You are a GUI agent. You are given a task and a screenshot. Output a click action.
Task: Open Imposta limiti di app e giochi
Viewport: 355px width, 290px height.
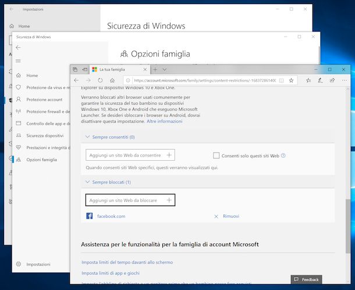111,273
